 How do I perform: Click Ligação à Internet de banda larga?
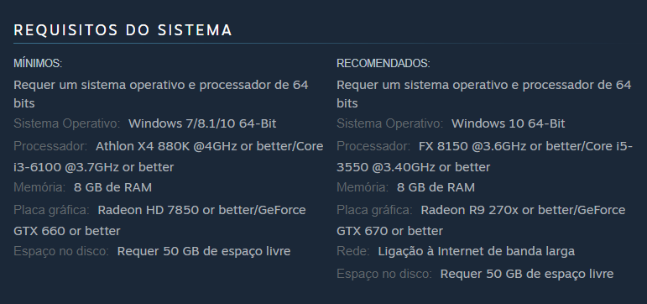click(x=476, y=251)
